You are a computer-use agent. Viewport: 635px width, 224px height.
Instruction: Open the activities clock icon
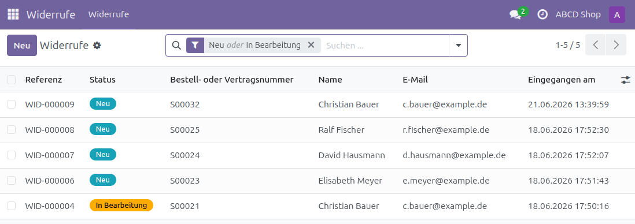542,14
